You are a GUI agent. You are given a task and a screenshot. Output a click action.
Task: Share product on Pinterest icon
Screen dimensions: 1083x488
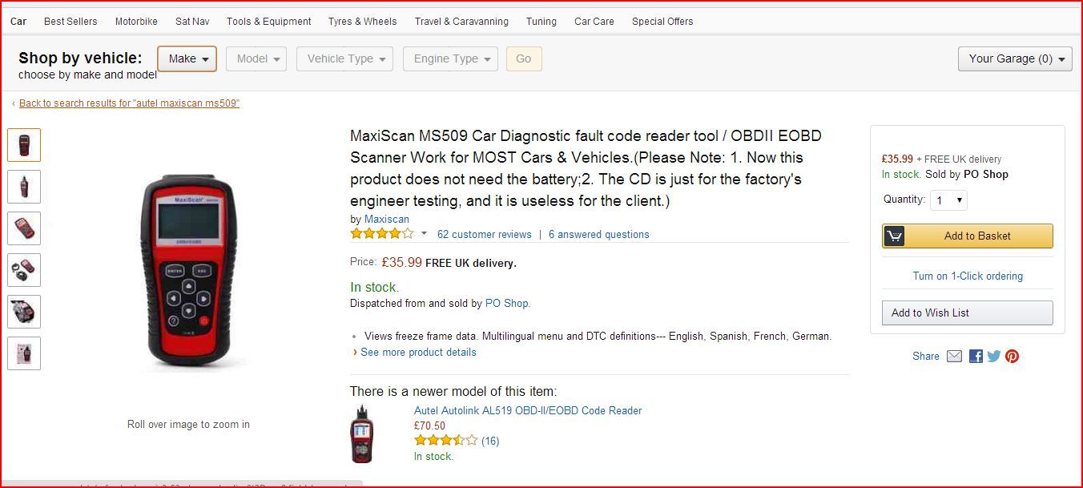[x=1013, y=357]
